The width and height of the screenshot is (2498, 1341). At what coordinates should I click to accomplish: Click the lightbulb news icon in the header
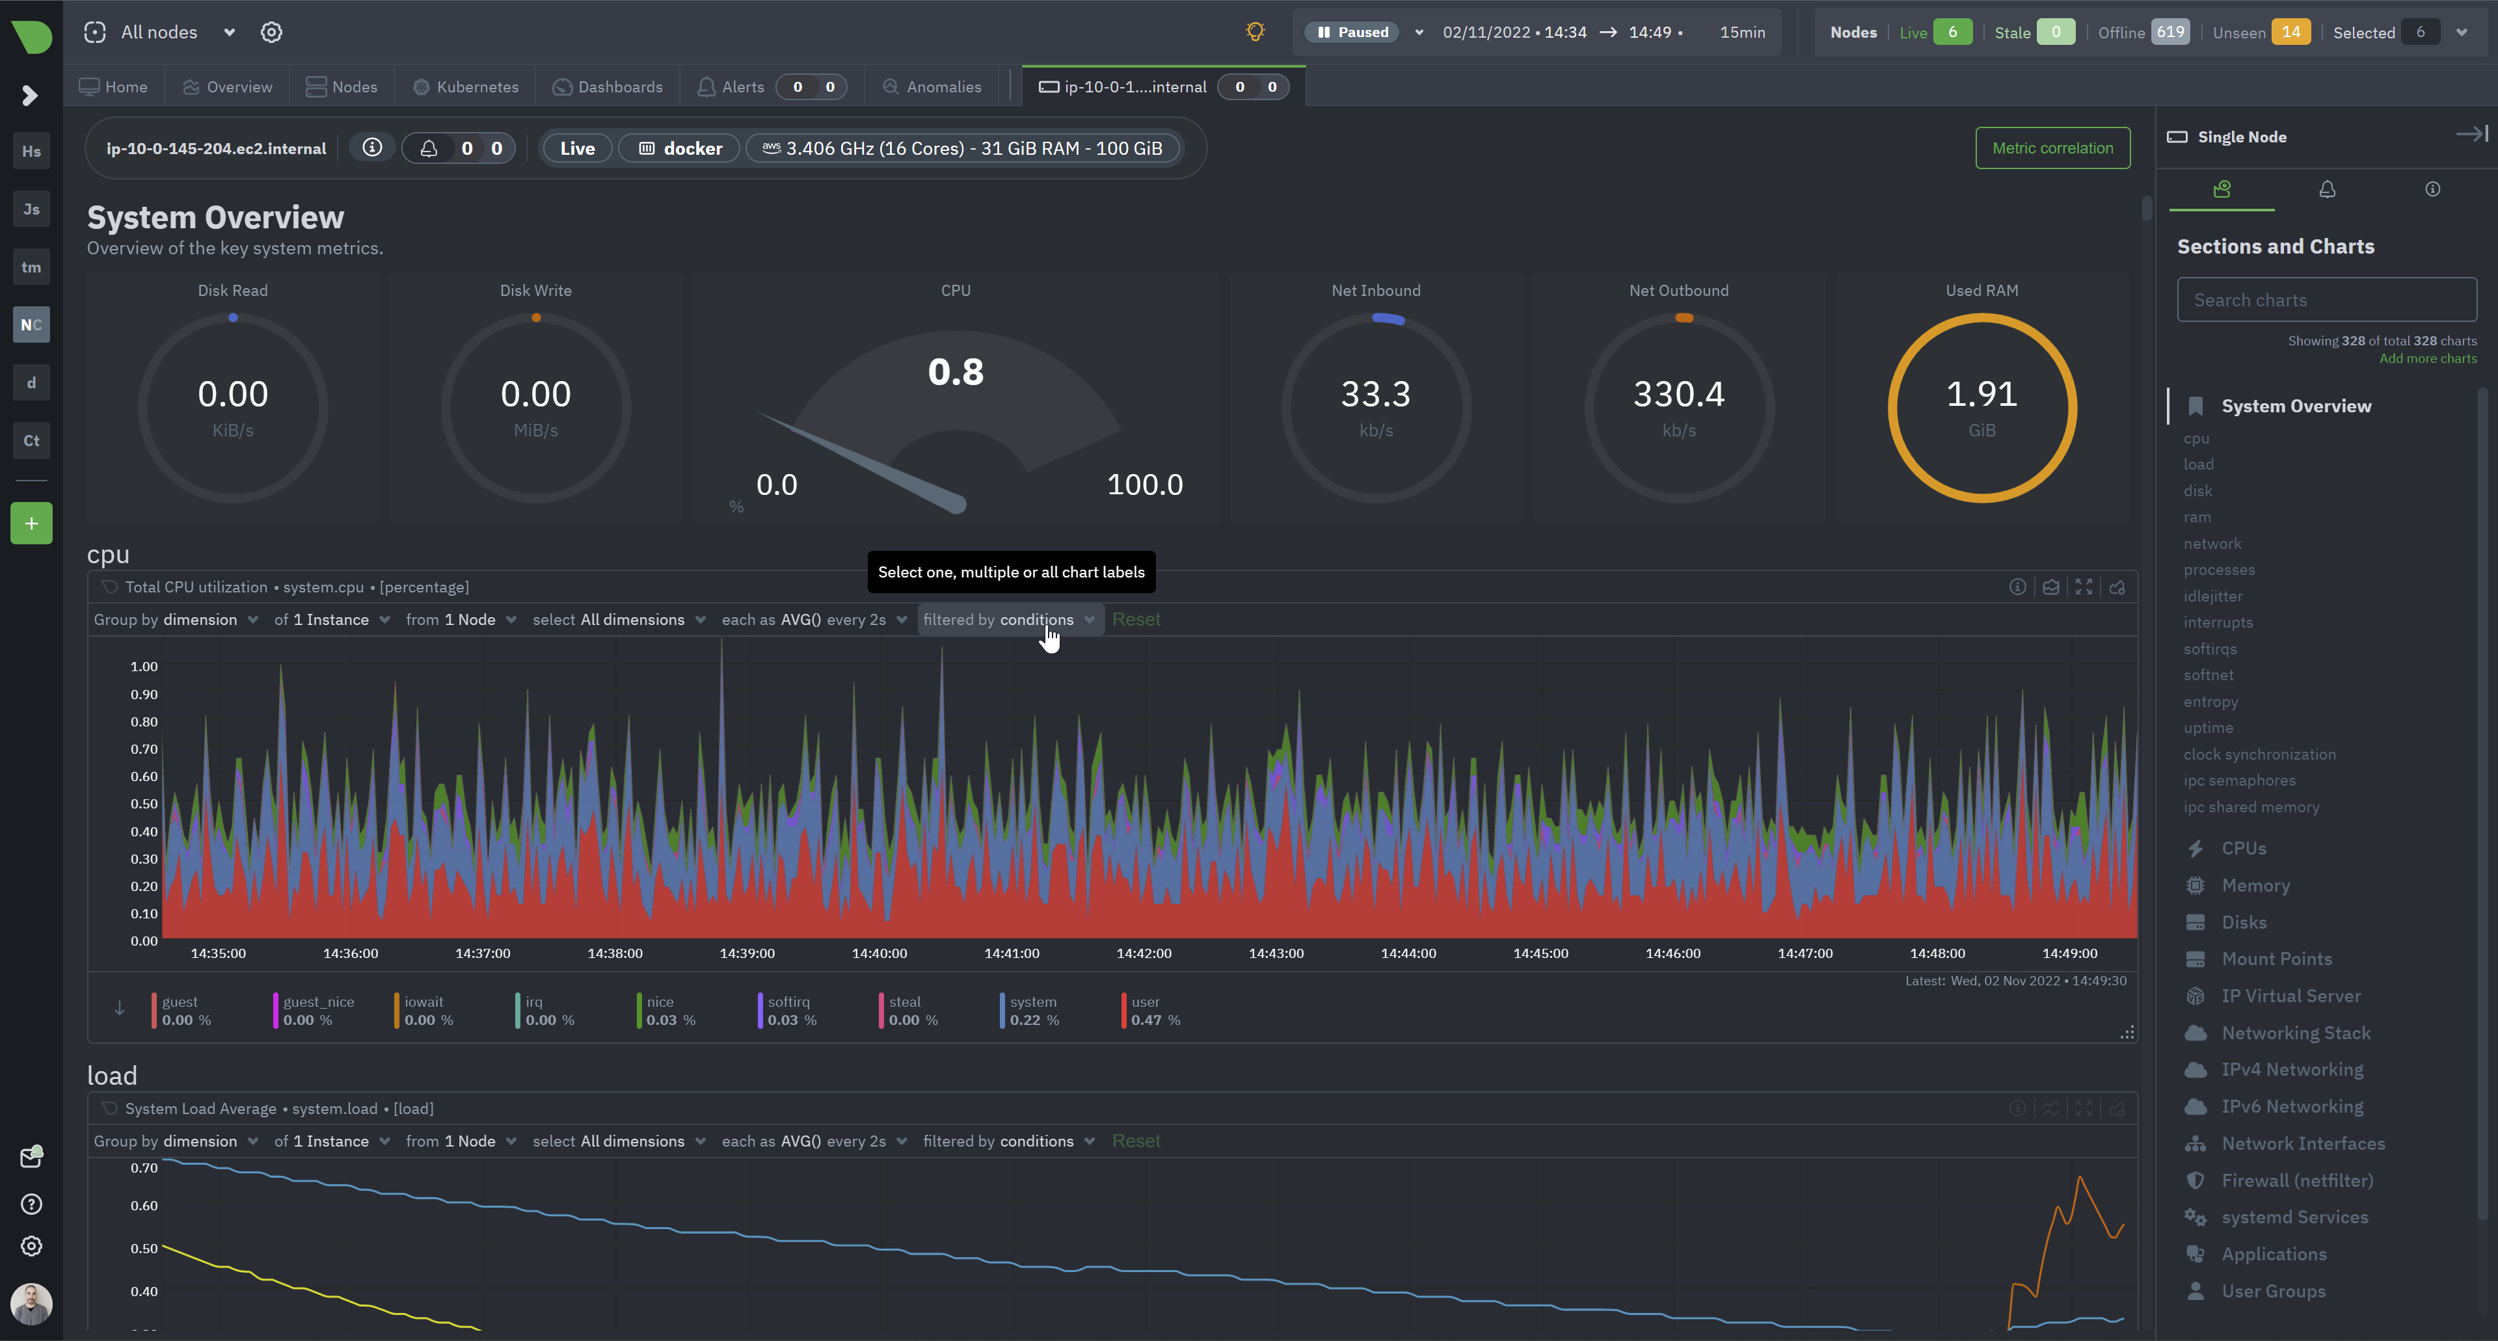pyautogui.click(x=1255, y=32)
